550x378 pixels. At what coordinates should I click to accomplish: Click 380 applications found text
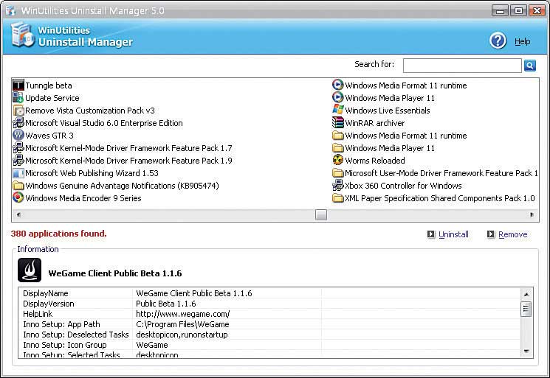tap(58, 234)
